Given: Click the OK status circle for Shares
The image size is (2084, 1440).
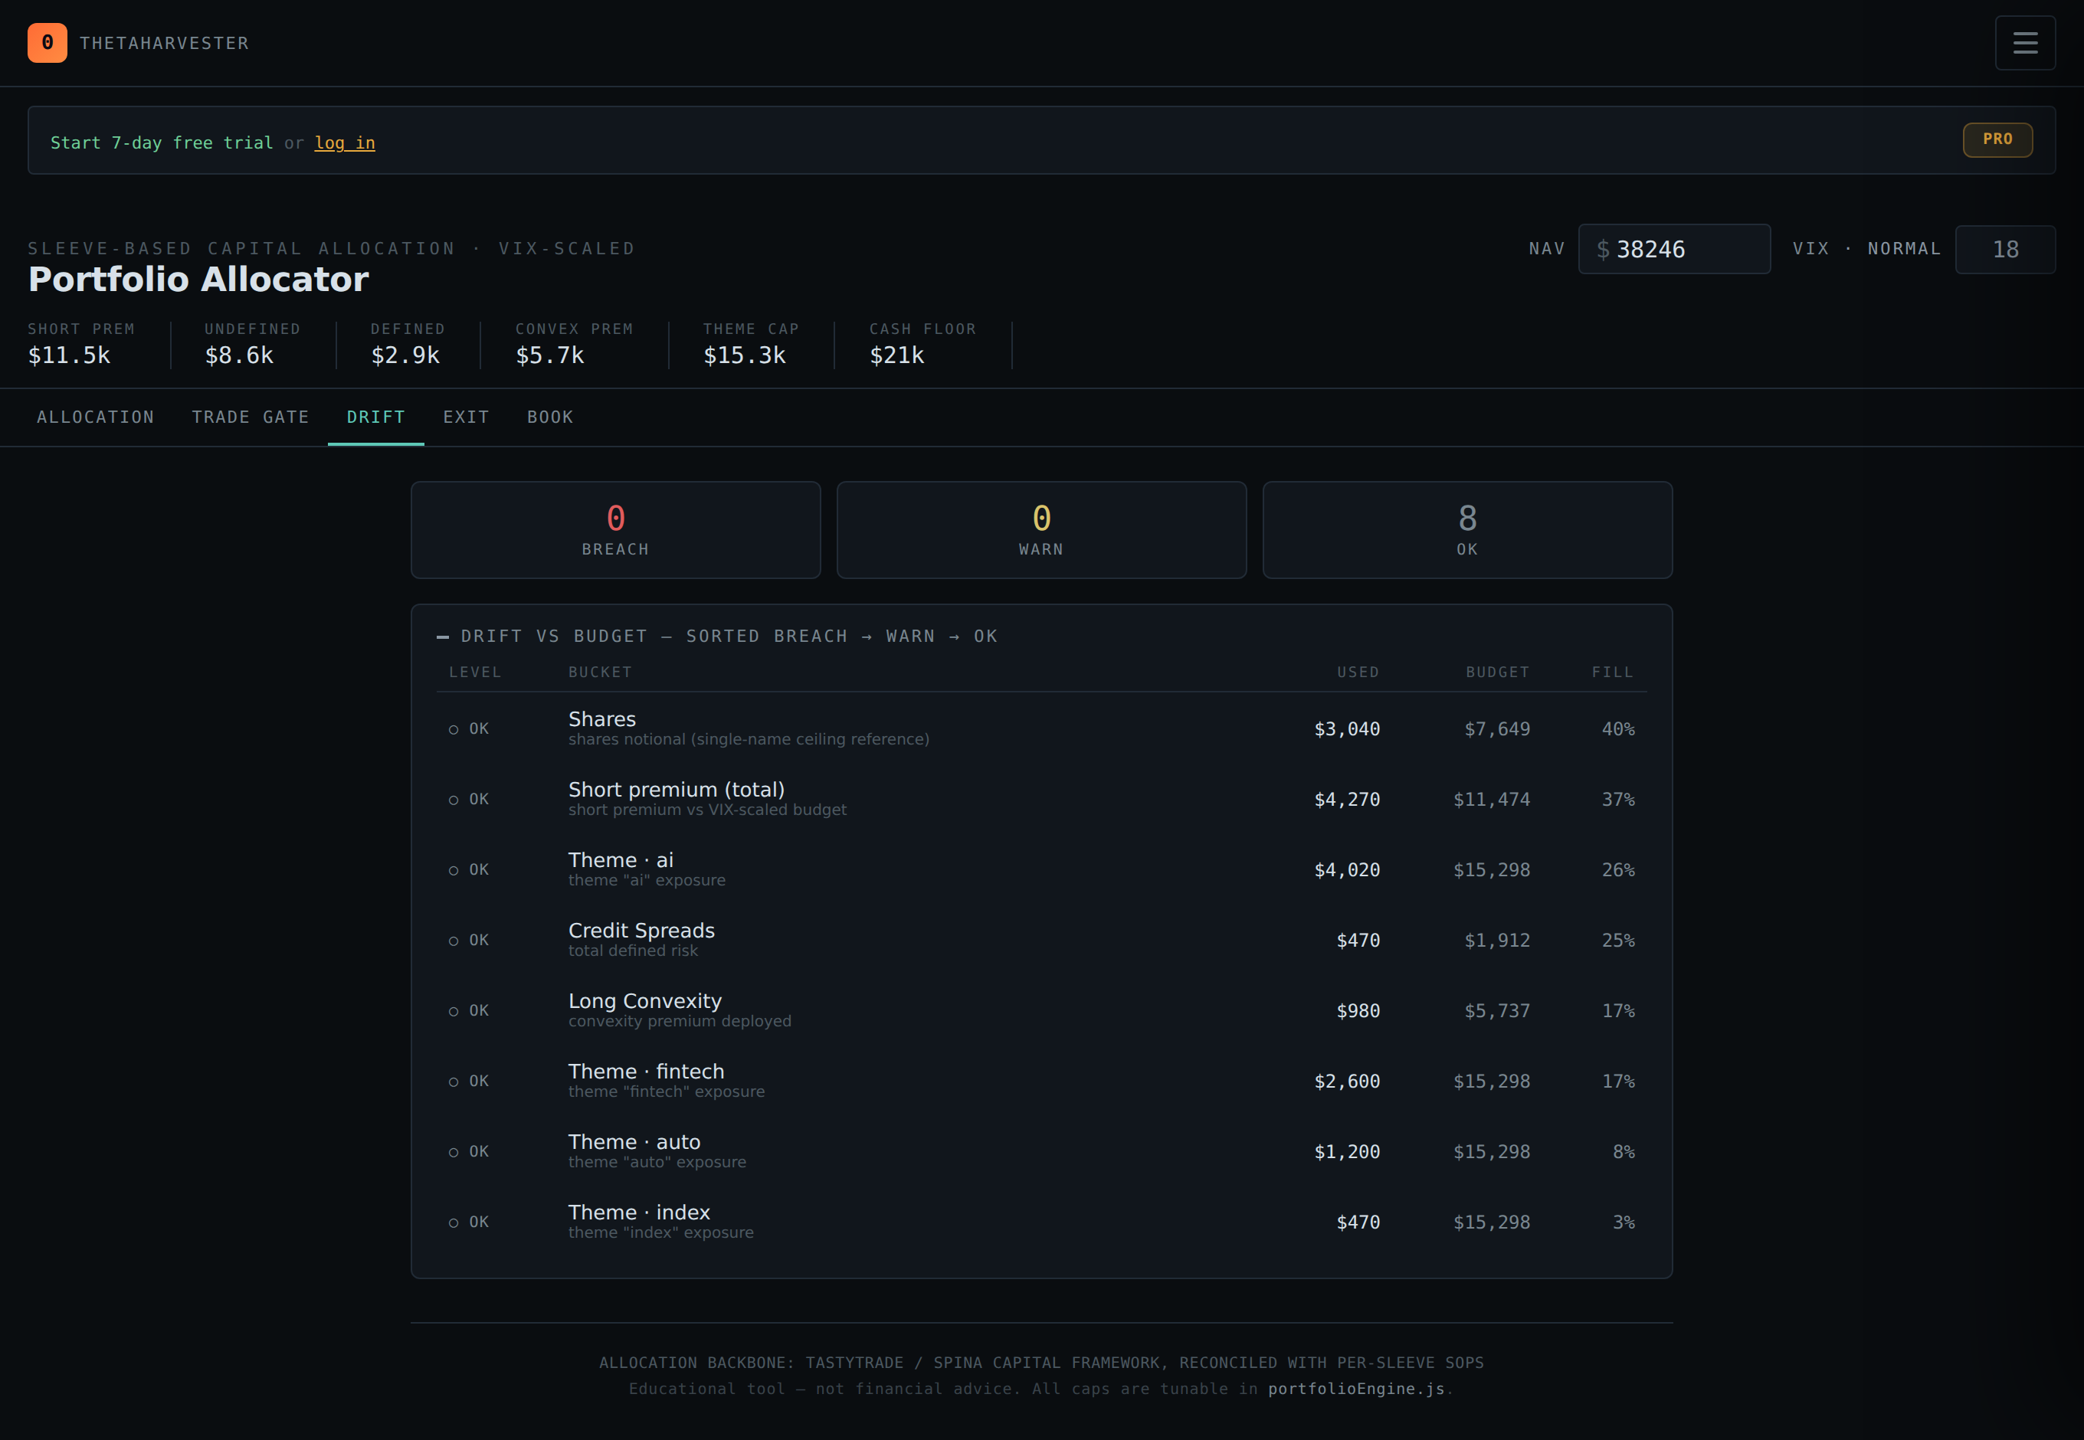Looking at the screenshot, I should pos(453,729).
